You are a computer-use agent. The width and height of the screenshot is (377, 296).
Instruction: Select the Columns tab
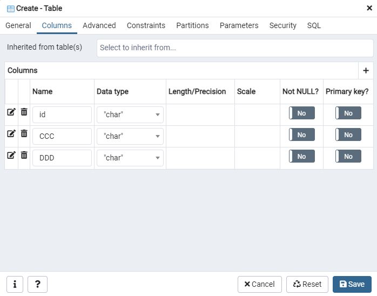tap(57, 25)
